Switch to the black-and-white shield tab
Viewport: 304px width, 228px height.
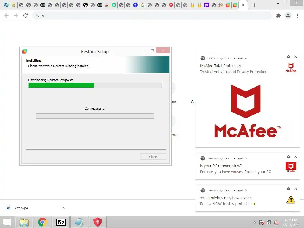point(85,5)
